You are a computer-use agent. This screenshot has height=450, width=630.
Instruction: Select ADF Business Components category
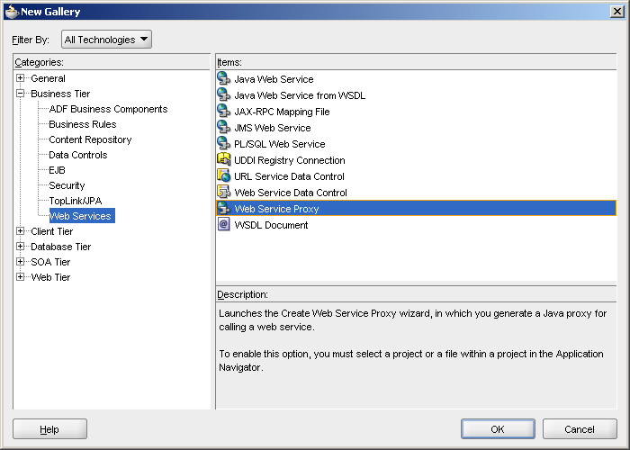[x=108, y=109]
